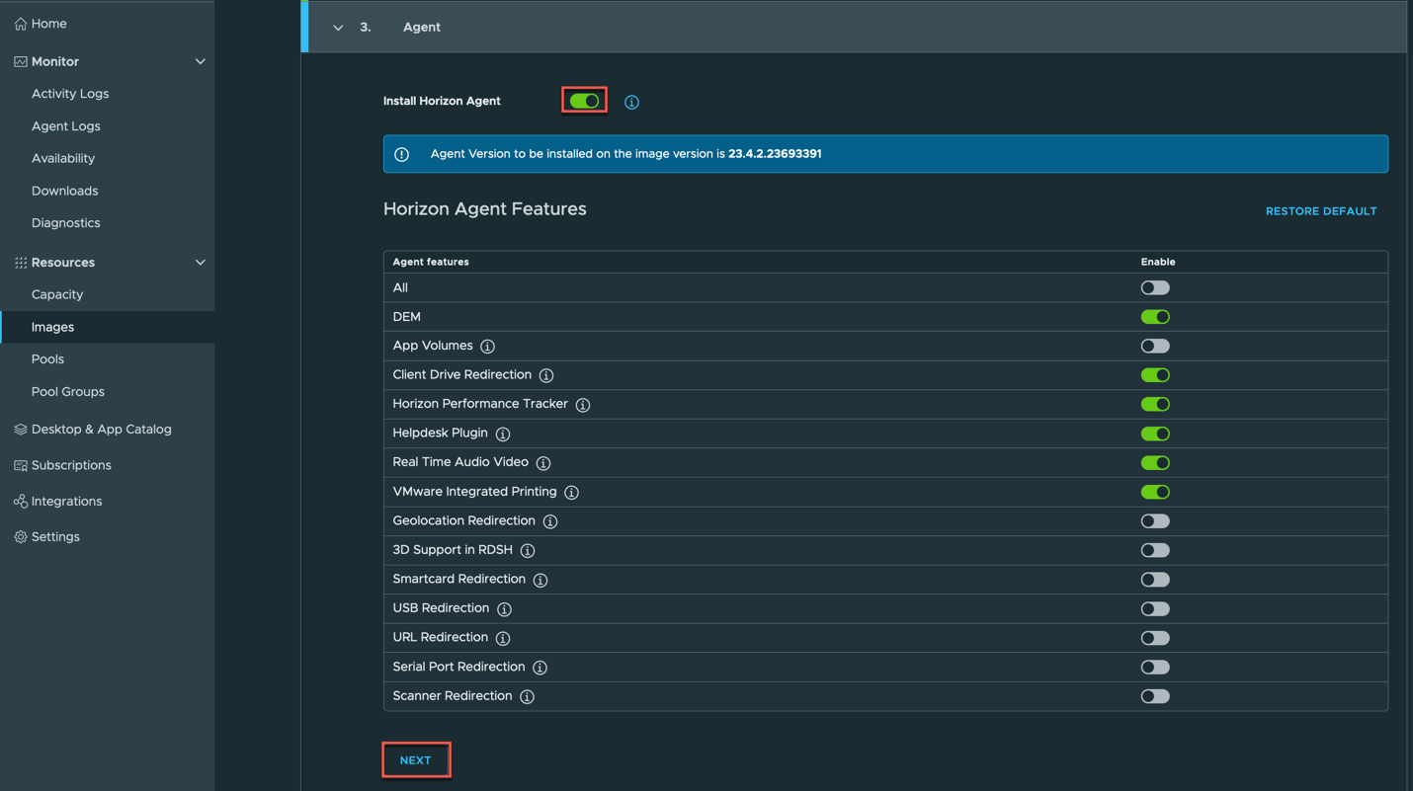1413x791 pixels.
Task: Enable the App Volumes toggle
Action: tap(1155, 347)
